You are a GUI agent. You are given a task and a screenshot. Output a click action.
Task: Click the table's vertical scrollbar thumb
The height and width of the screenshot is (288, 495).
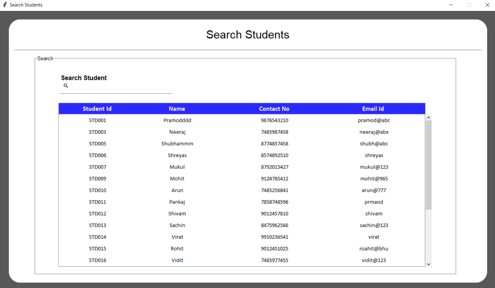(x=428, y=165)
